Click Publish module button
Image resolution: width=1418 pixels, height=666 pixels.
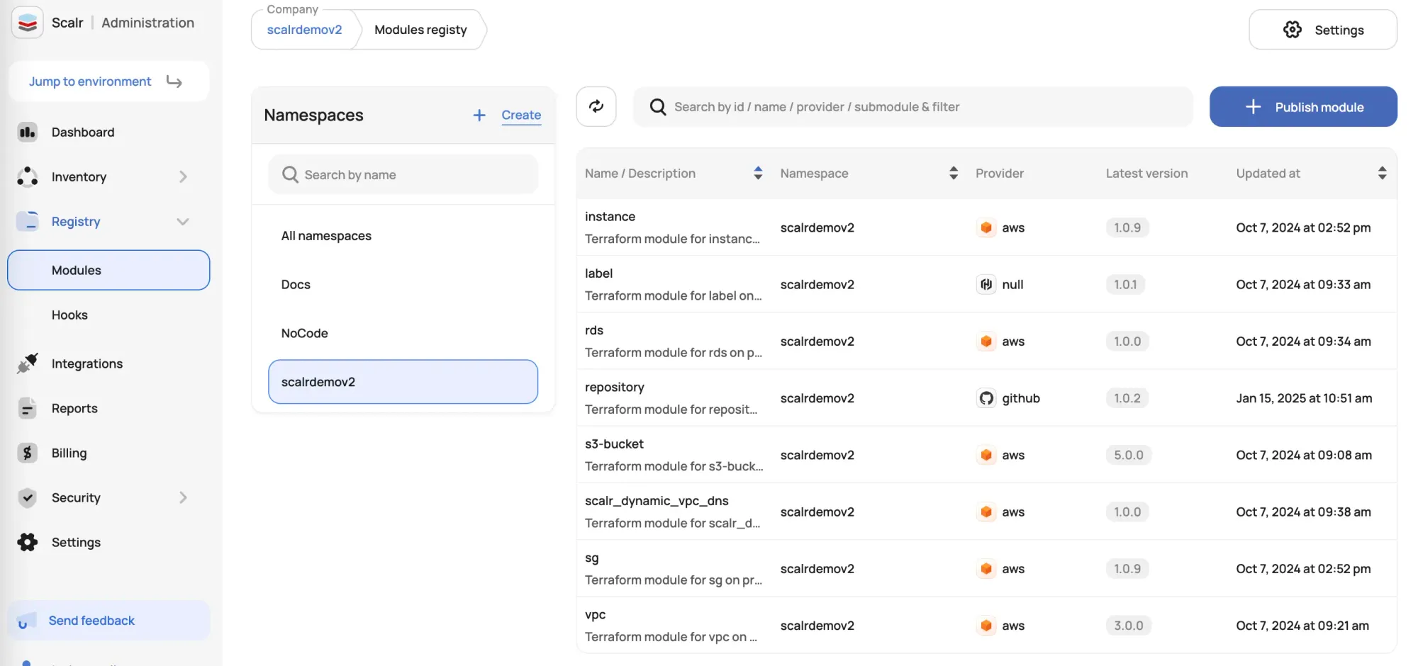(1303, 107)
